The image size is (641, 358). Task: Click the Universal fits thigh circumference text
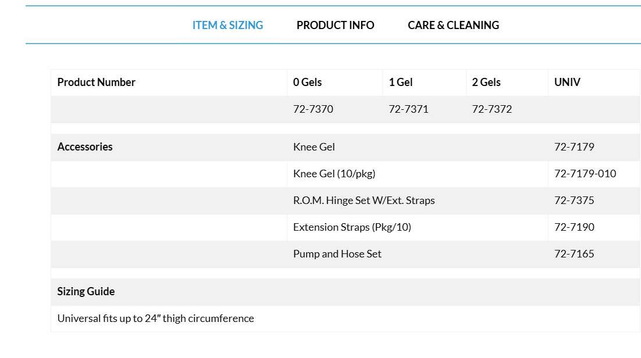click(x=155, y=318)
